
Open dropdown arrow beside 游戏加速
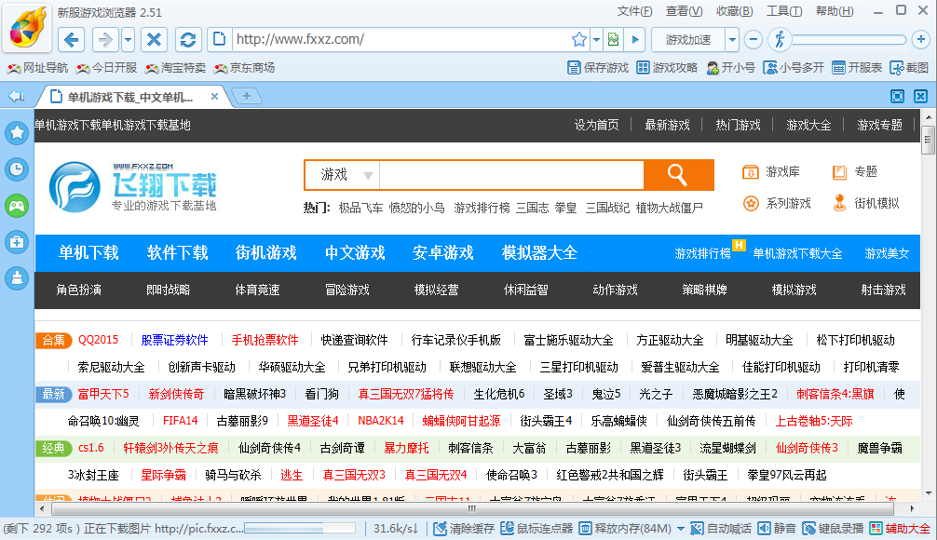pos(732,39)
